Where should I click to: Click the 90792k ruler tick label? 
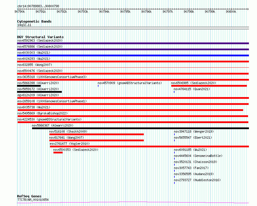pyautogui.click(x=62, y=12)
